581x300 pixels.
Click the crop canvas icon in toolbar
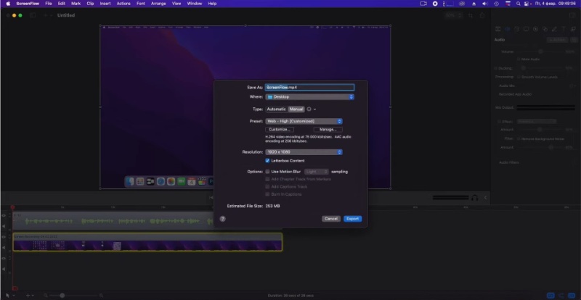tap(470, 15)
